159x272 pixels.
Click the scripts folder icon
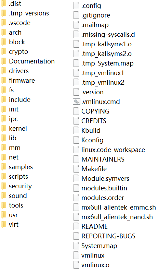tap(4, 177)
